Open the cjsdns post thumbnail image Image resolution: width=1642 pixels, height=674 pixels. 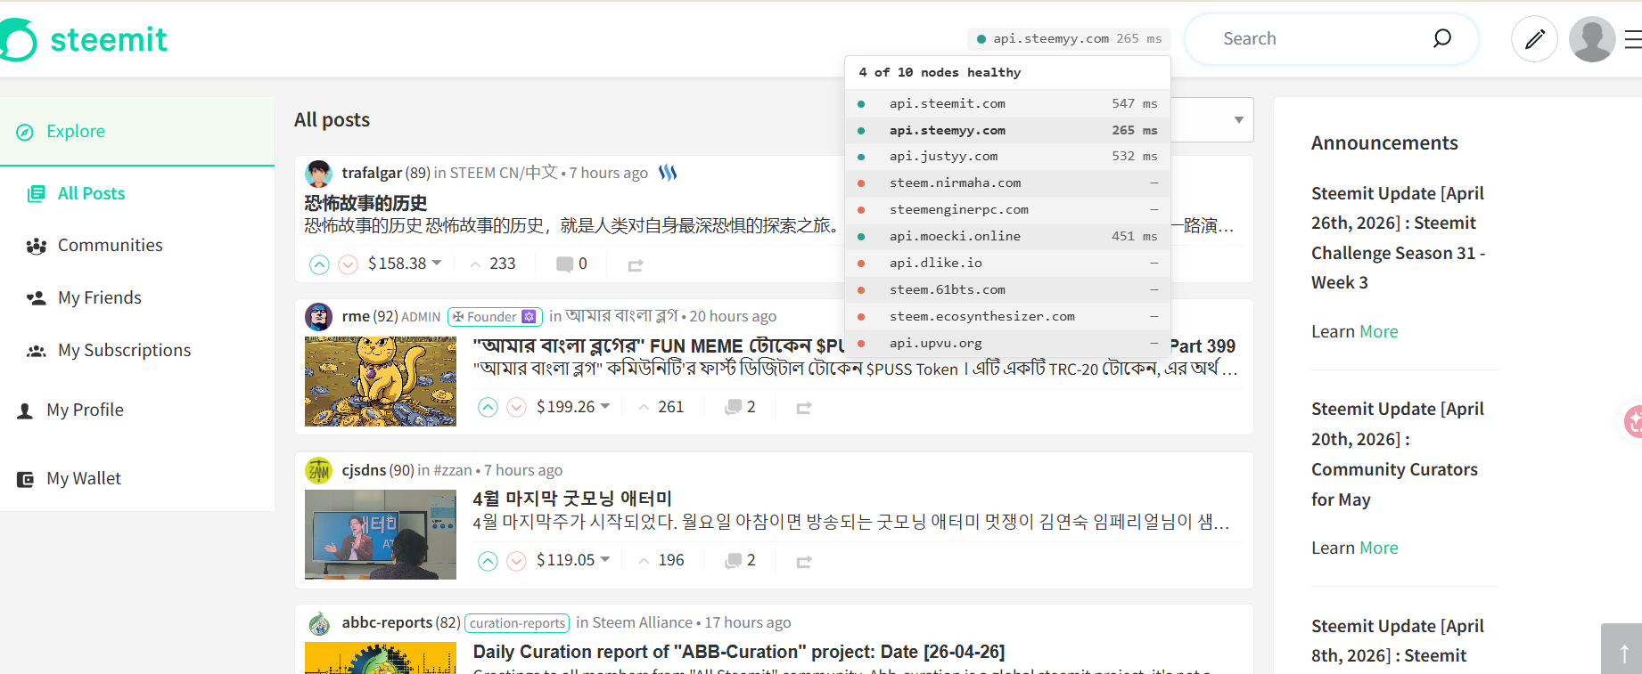coord(381,534)
